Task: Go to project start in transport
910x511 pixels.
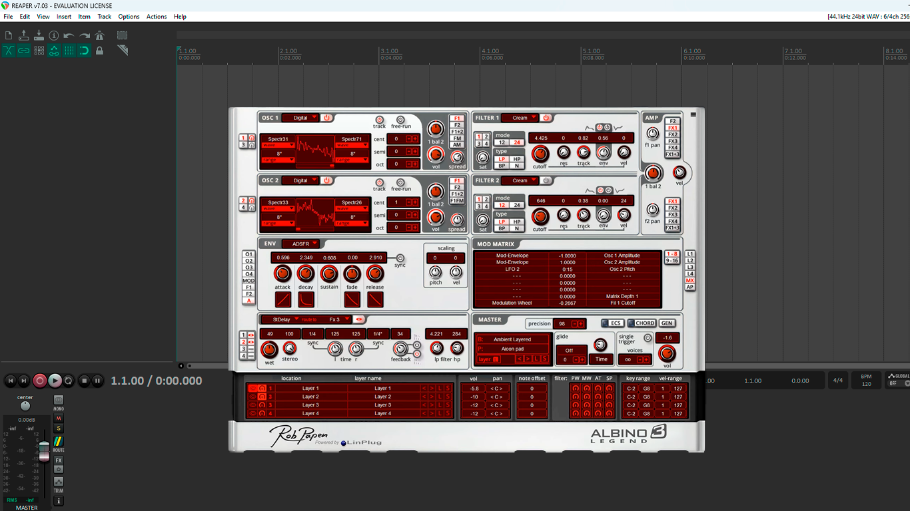Action: 10,381
